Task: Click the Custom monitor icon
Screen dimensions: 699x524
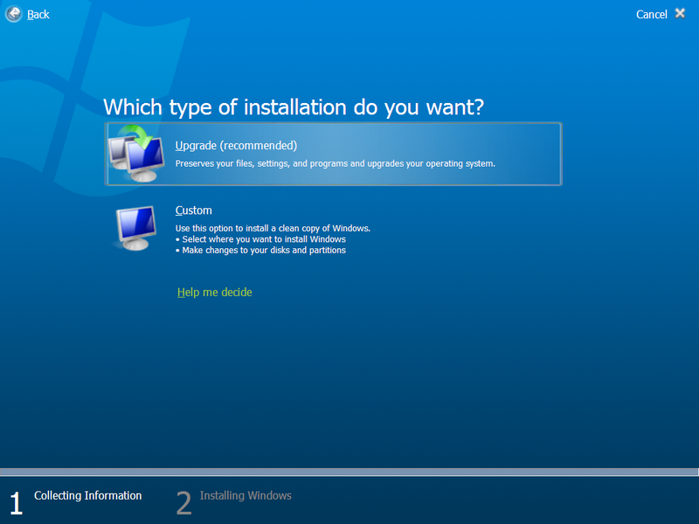Action: [135, 228]
